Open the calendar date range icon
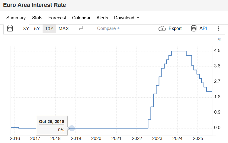The width and height of the screenshot is (228, 143). [10, 28]
